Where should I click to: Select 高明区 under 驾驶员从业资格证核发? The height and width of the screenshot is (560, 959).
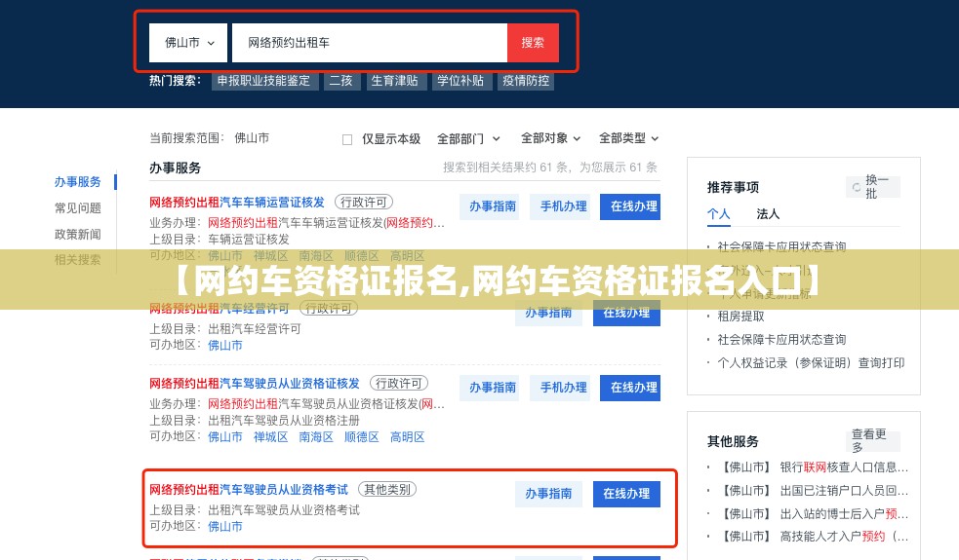click(x=408, y=436)
